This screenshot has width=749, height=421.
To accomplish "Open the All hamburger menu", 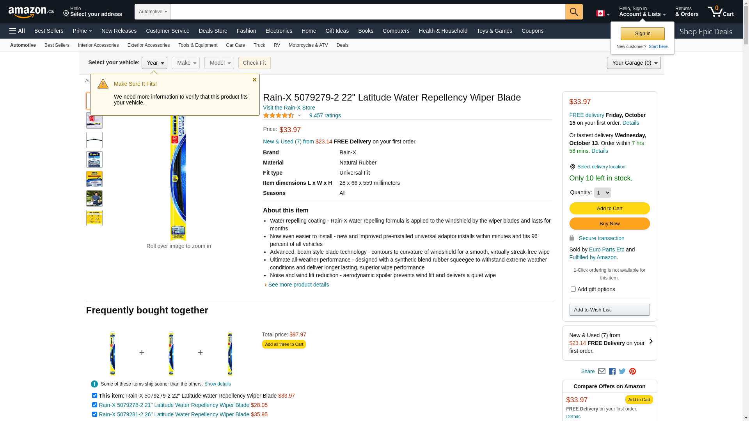I will point(17,31).
